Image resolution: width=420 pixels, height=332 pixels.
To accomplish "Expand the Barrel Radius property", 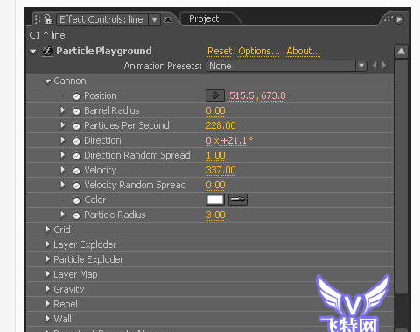I will pos(63,110).
